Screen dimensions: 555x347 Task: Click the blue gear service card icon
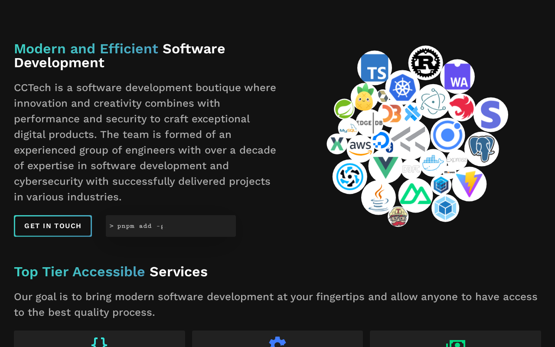coord(277,342)
